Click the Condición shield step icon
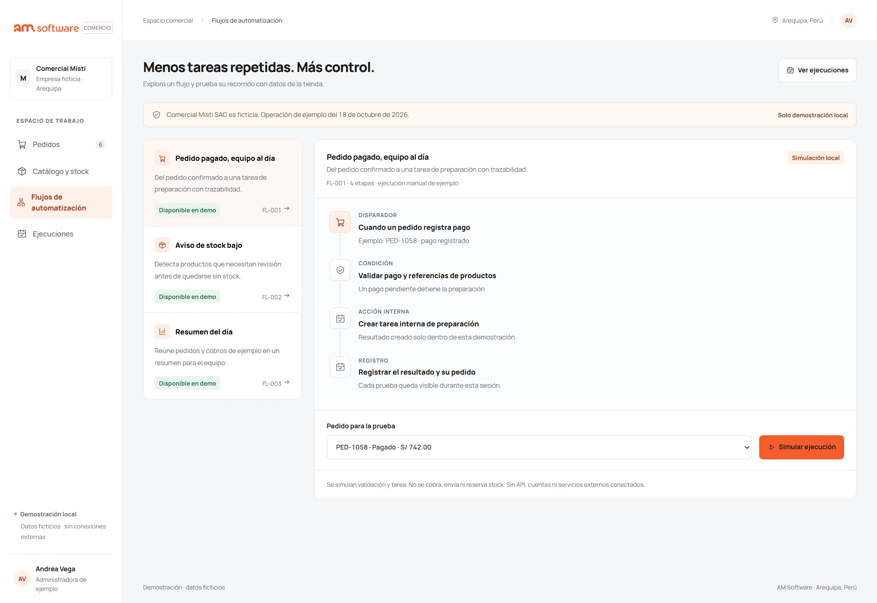This screenshot has height=603, width=877. [340, 270]
